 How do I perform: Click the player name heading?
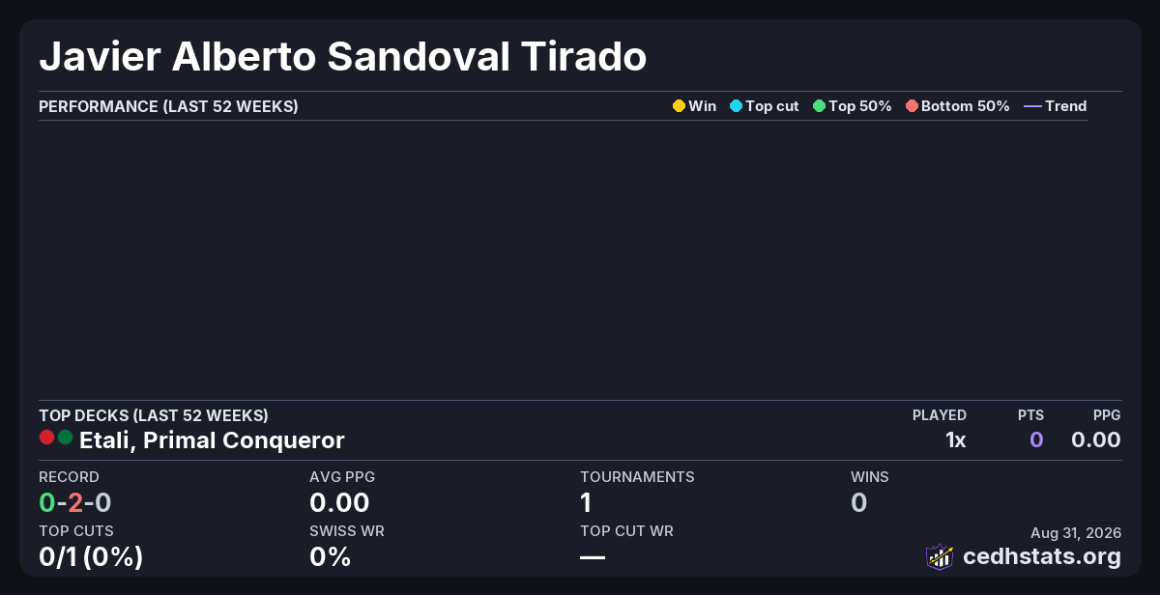(x=342, y=57)
